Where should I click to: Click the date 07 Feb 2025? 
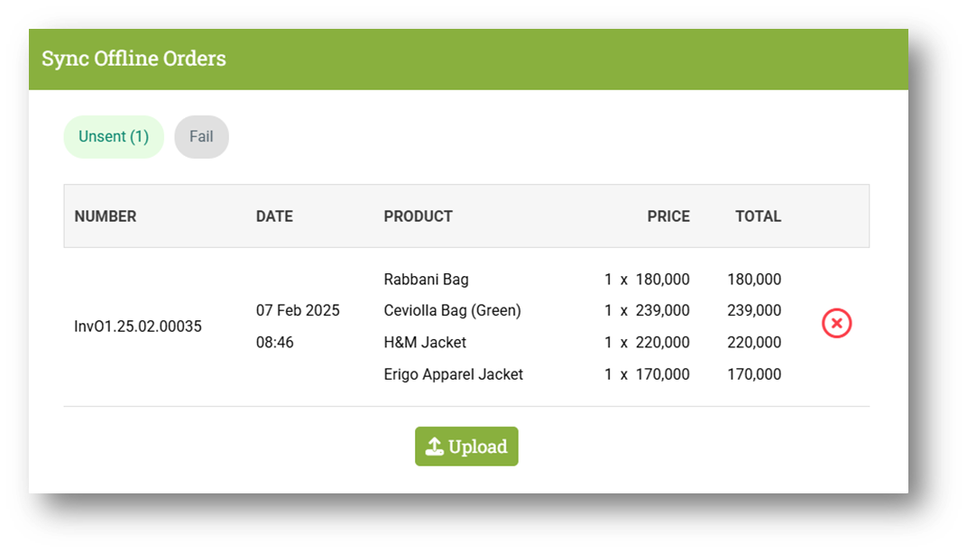(x=298, y=310)
